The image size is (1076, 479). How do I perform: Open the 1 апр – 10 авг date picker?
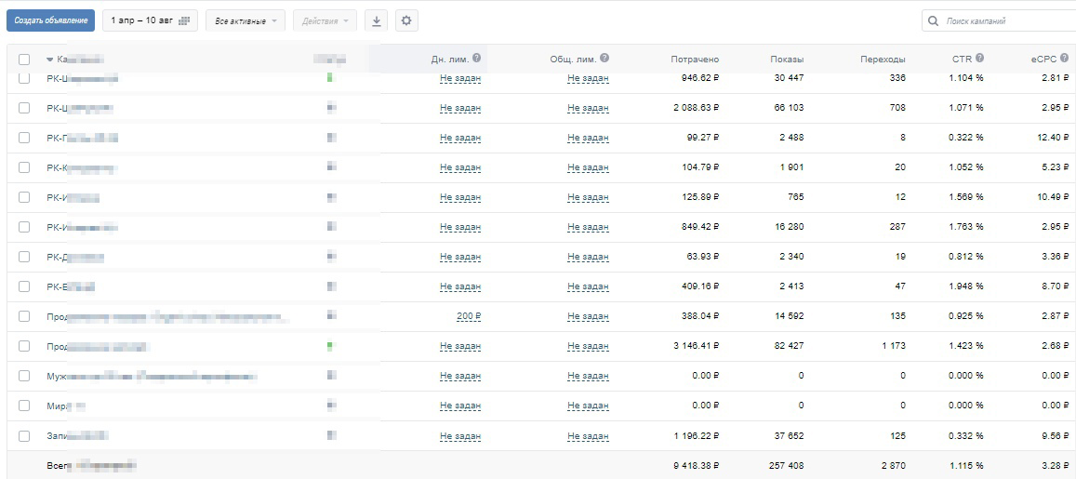[151, 20]
